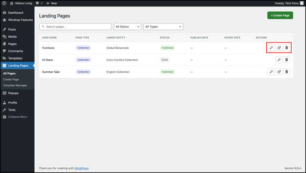306x173 pixels.
Task: Edit the Hi there draft page
Action: point(279,60)
